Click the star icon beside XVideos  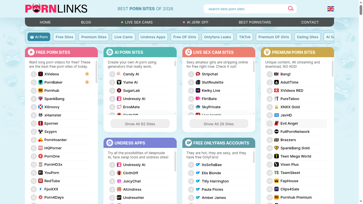(x=87, y=74)
